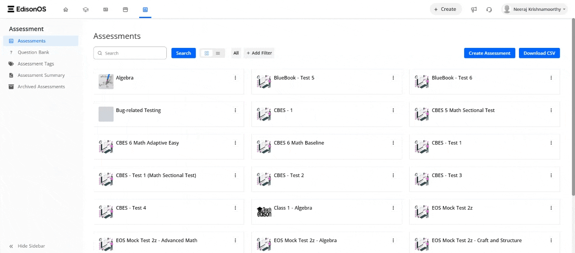Open options for EOS Mock Test 2z - Advanced Math
The width and height of the screenshot is (575, 253).
click(x=236, y=240)
